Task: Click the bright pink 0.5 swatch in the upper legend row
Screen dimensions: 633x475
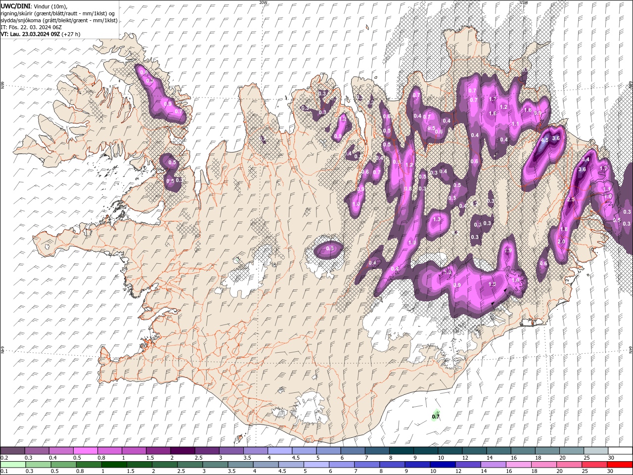Action: point(85,450)
